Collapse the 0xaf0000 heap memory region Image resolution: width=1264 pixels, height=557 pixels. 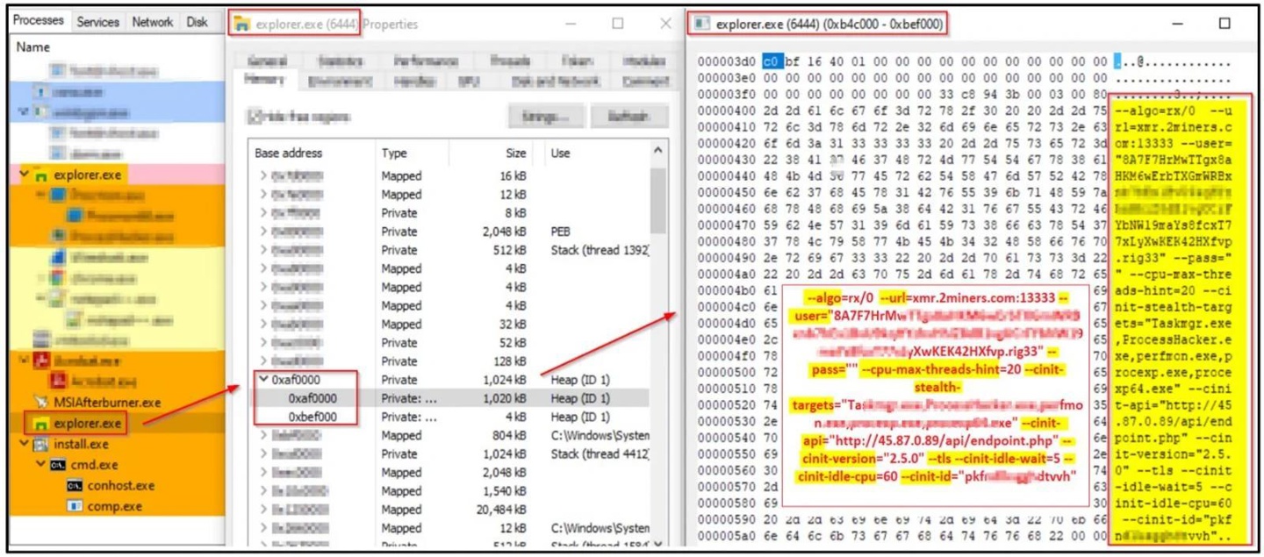coord(262,380)
